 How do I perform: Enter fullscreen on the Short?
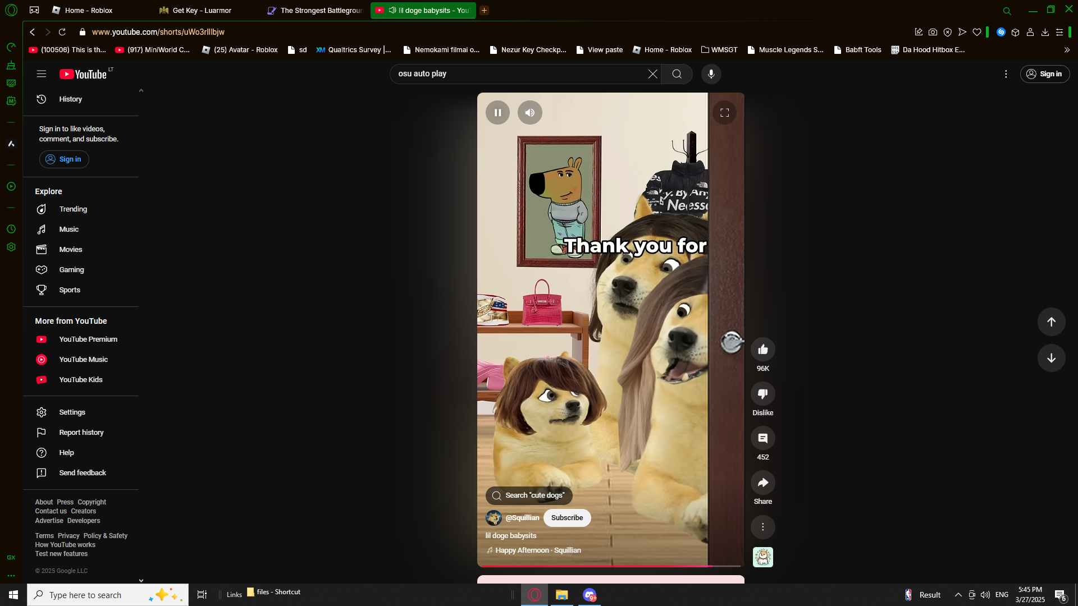pos(724,113)
